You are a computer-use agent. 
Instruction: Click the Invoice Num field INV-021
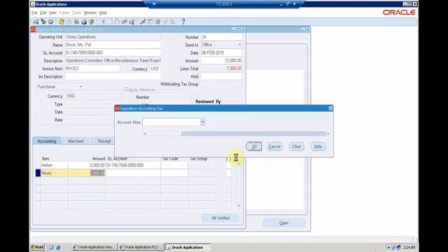(x=92, y=69)
